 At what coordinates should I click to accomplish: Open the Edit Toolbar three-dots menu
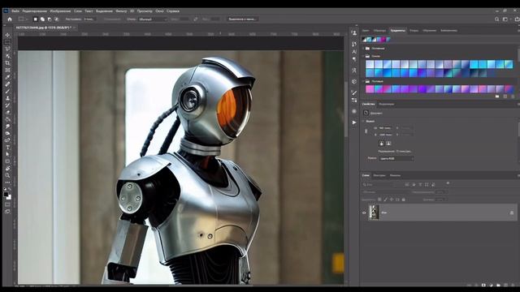point(7,182)
